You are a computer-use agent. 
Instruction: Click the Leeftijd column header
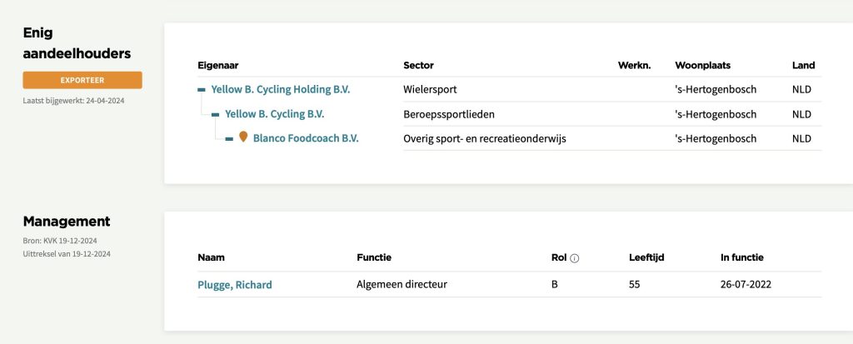pyautogui.click(x=646, y=257)
